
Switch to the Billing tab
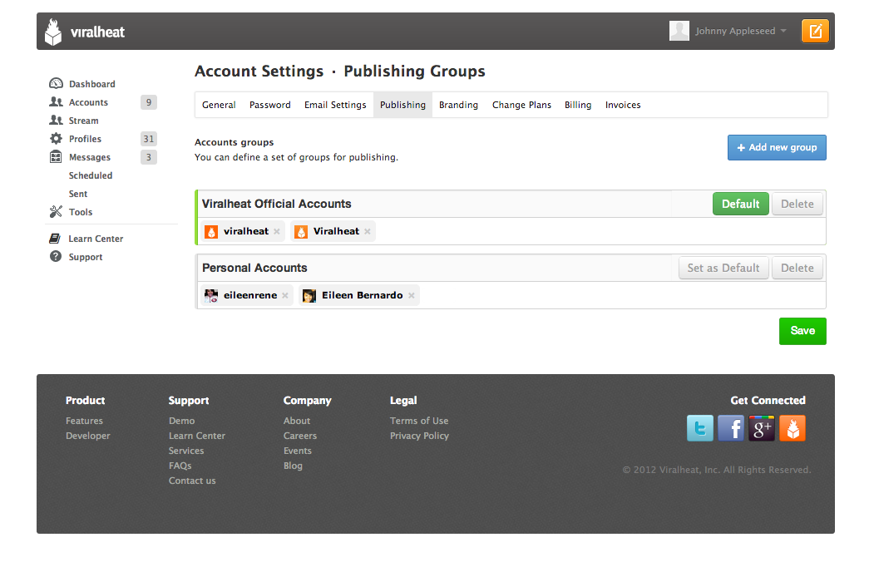tap(578, 105)
